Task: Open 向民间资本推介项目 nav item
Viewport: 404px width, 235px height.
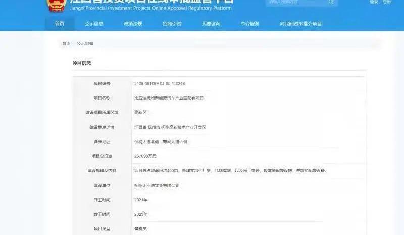Action: (x=300, y=24)
